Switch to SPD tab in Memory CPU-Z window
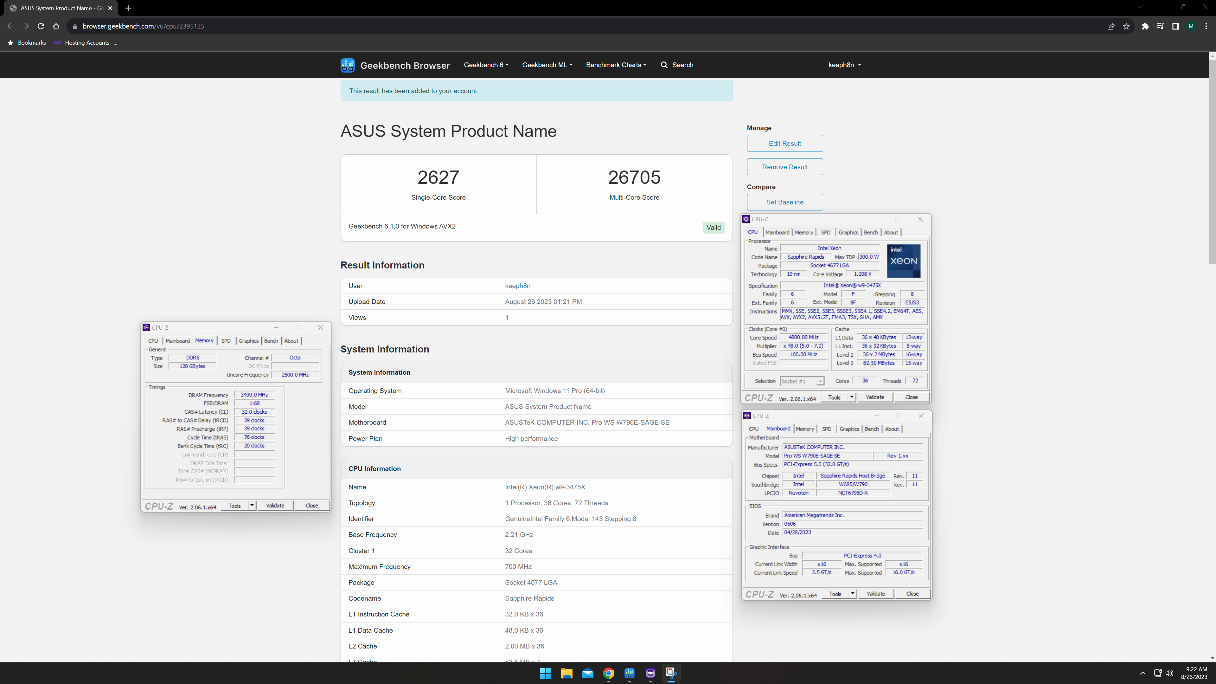 pos(226,341)
